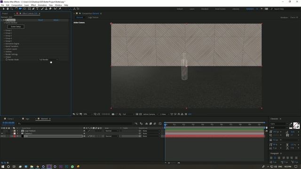
Task: Open the Composition menu
Action: [17, 5]
